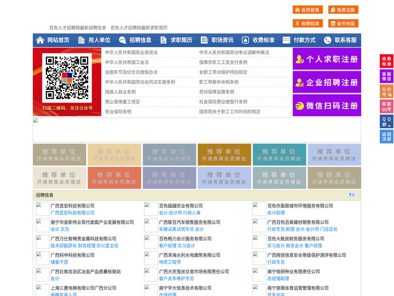Click logo thumbnail of 百色超越农业有限公司

[151, 209]
